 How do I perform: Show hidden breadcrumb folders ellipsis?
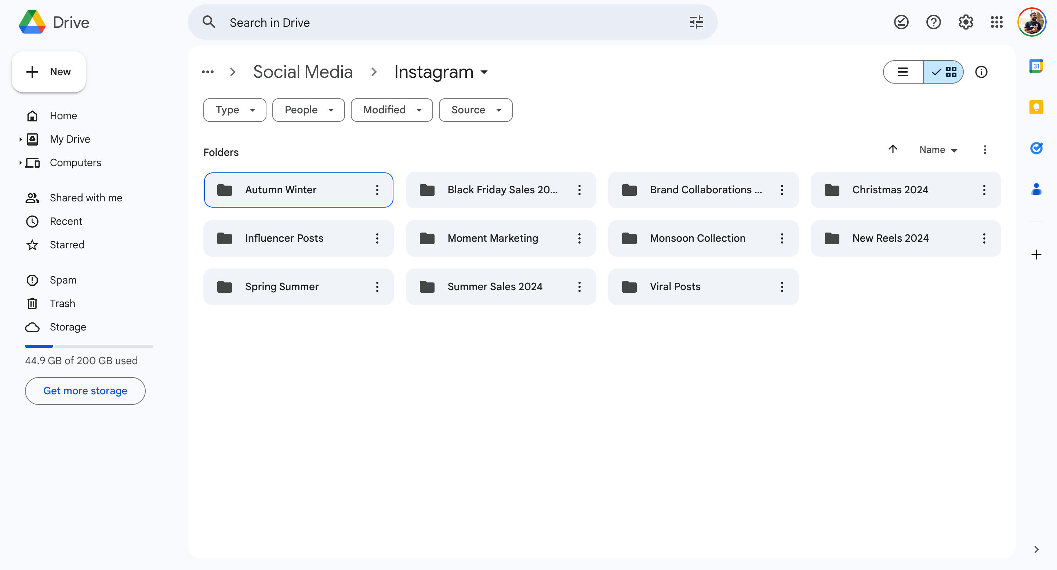pos(208,72)
